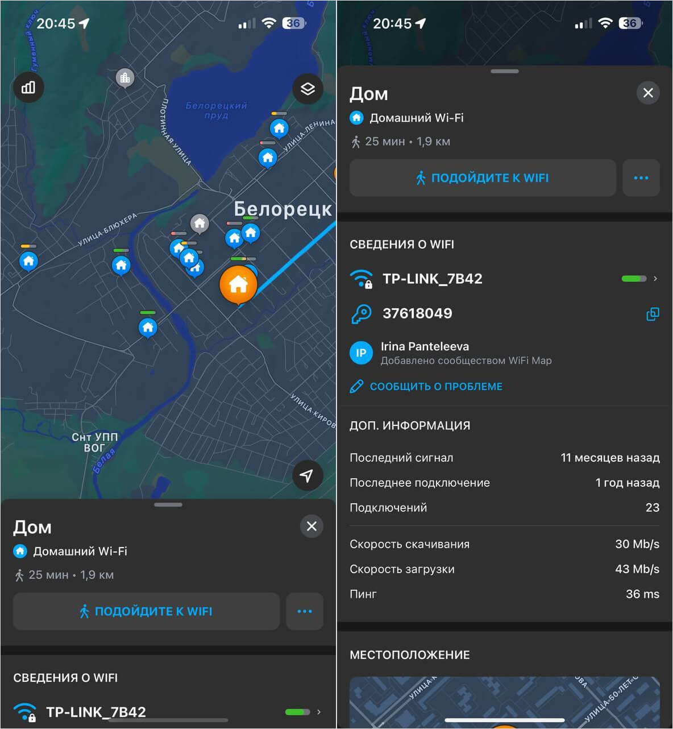Tap the key icon next to the password
The height and width of the screenshot is (729, 673).
[x=361, y=313]
